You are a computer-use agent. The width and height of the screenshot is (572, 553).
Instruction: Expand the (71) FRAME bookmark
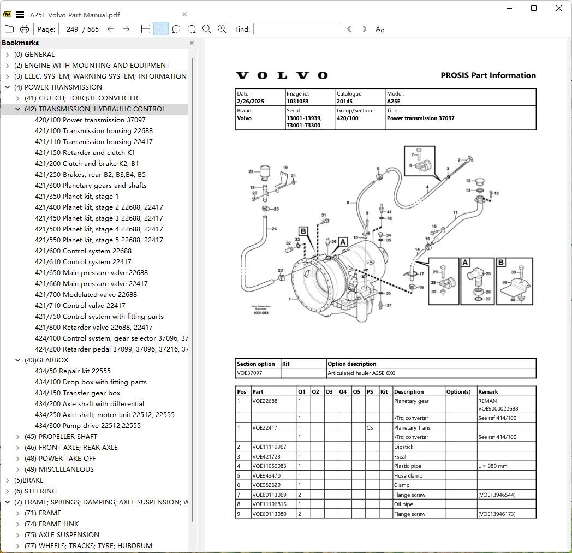(17, 513)
